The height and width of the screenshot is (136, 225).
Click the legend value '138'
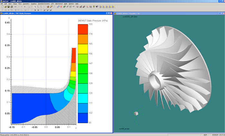click(91, 73)
